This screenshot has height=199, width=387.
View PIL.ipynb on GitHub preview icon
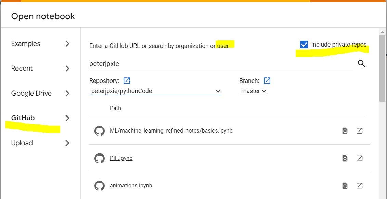(x=345, y=158)
